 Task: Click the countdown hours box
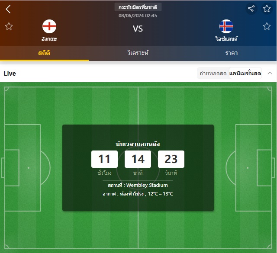pos(104,159)
